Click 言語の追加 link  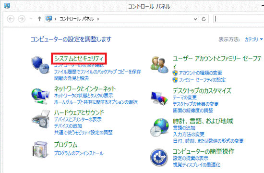pos(184,128)
